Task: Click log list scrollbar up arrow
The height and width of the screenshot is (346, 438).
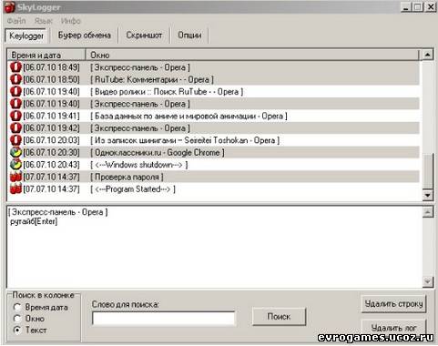Action: point(427,55)
